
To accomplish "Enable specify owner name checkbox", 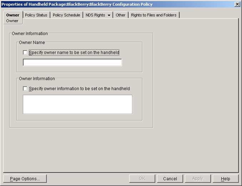I will (x=25, y=53).
